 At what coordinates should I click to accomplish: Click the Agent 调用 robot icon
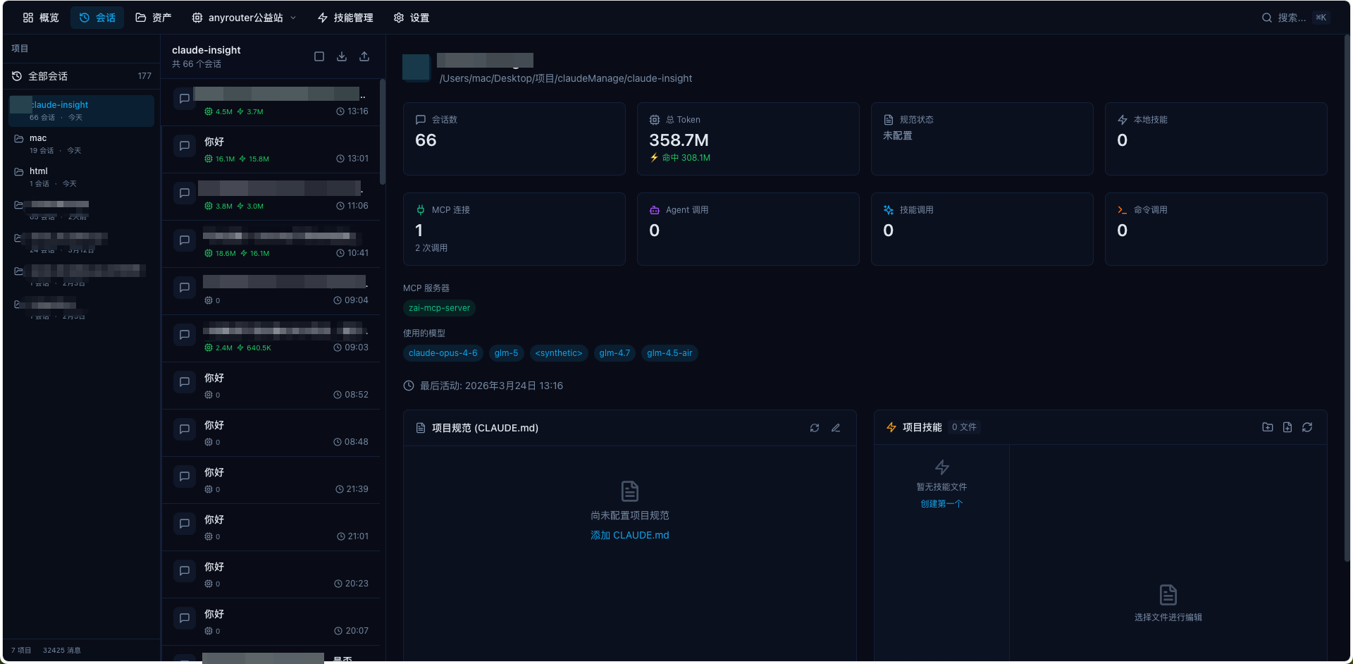(655, 210)
